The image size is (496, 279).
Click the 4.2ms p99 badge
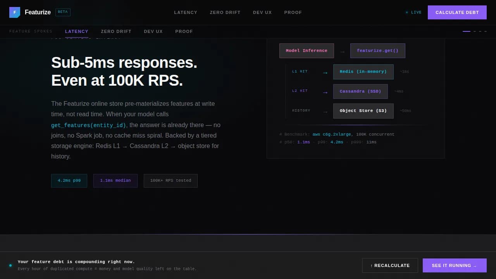[69, 181]
